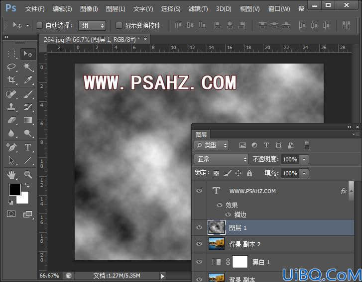
Task: Select the Brush tool
Action: 28,94
